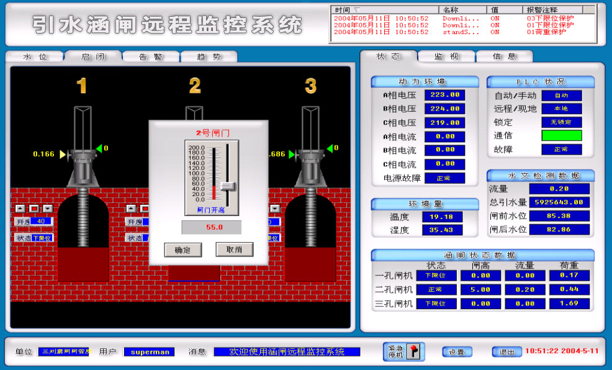Viewport: 612px width, 370px height.
Task: Raise gate 1 with the up arrow button
Action: [x=20, y=209]
